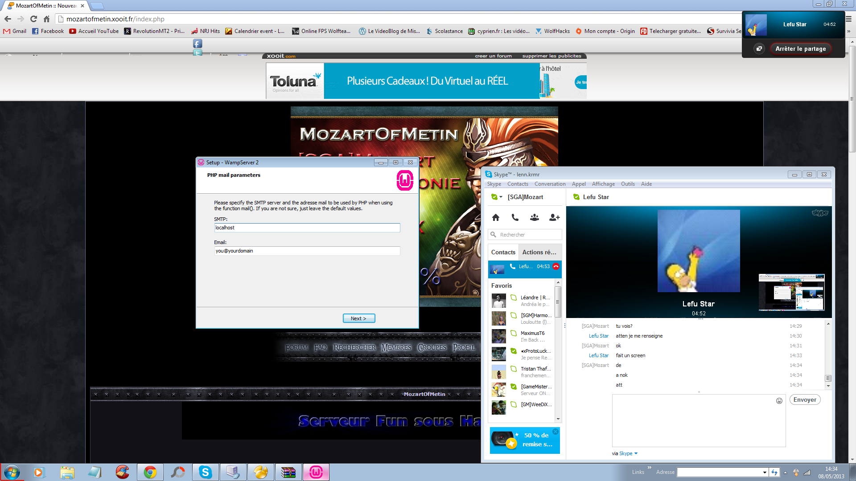Click the Skype status icon beside [SGA]Mozart
This screenshot has height=481, width=856.
coord(494,197)
